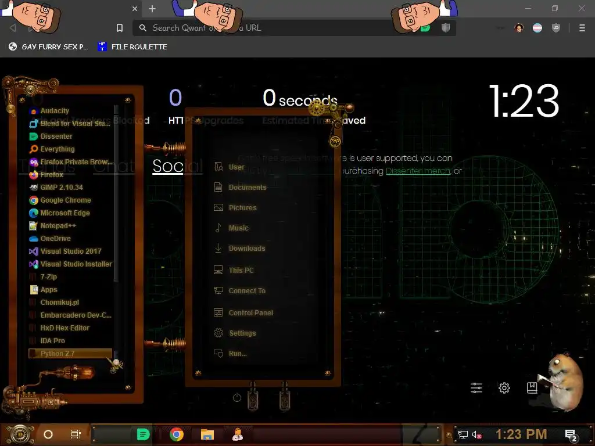Launch Blend for Visual Studio entry
The width and height of the screenshot is (595, 446).
coord(70,124)
